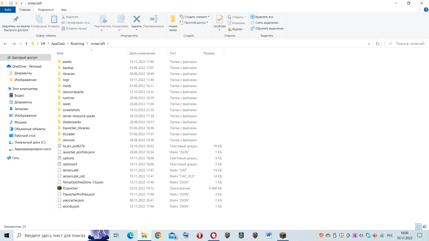The width and height of the screenshot is (429, 241).
Task: Open Простой доступ dropdown
Action: coord(194,23)
